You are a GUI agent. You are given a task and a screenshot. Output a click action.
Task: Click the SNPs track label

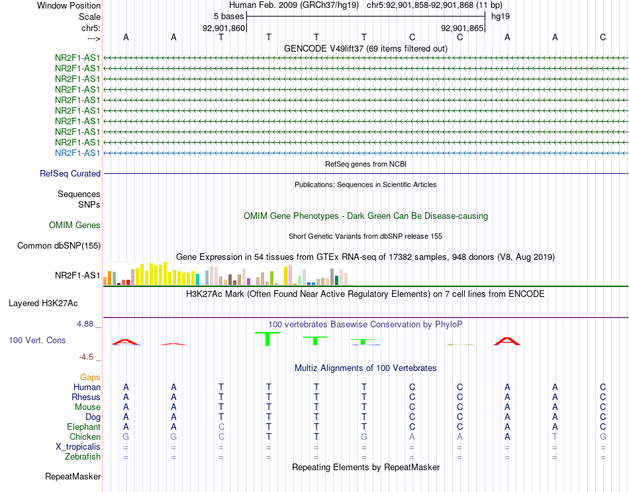(89, 204)
